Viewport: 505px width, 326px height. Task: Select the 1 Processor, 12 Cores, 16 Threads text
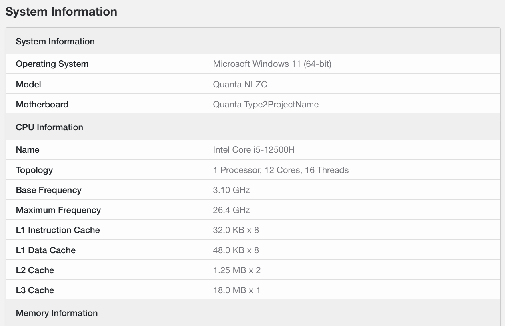point(281,170)
